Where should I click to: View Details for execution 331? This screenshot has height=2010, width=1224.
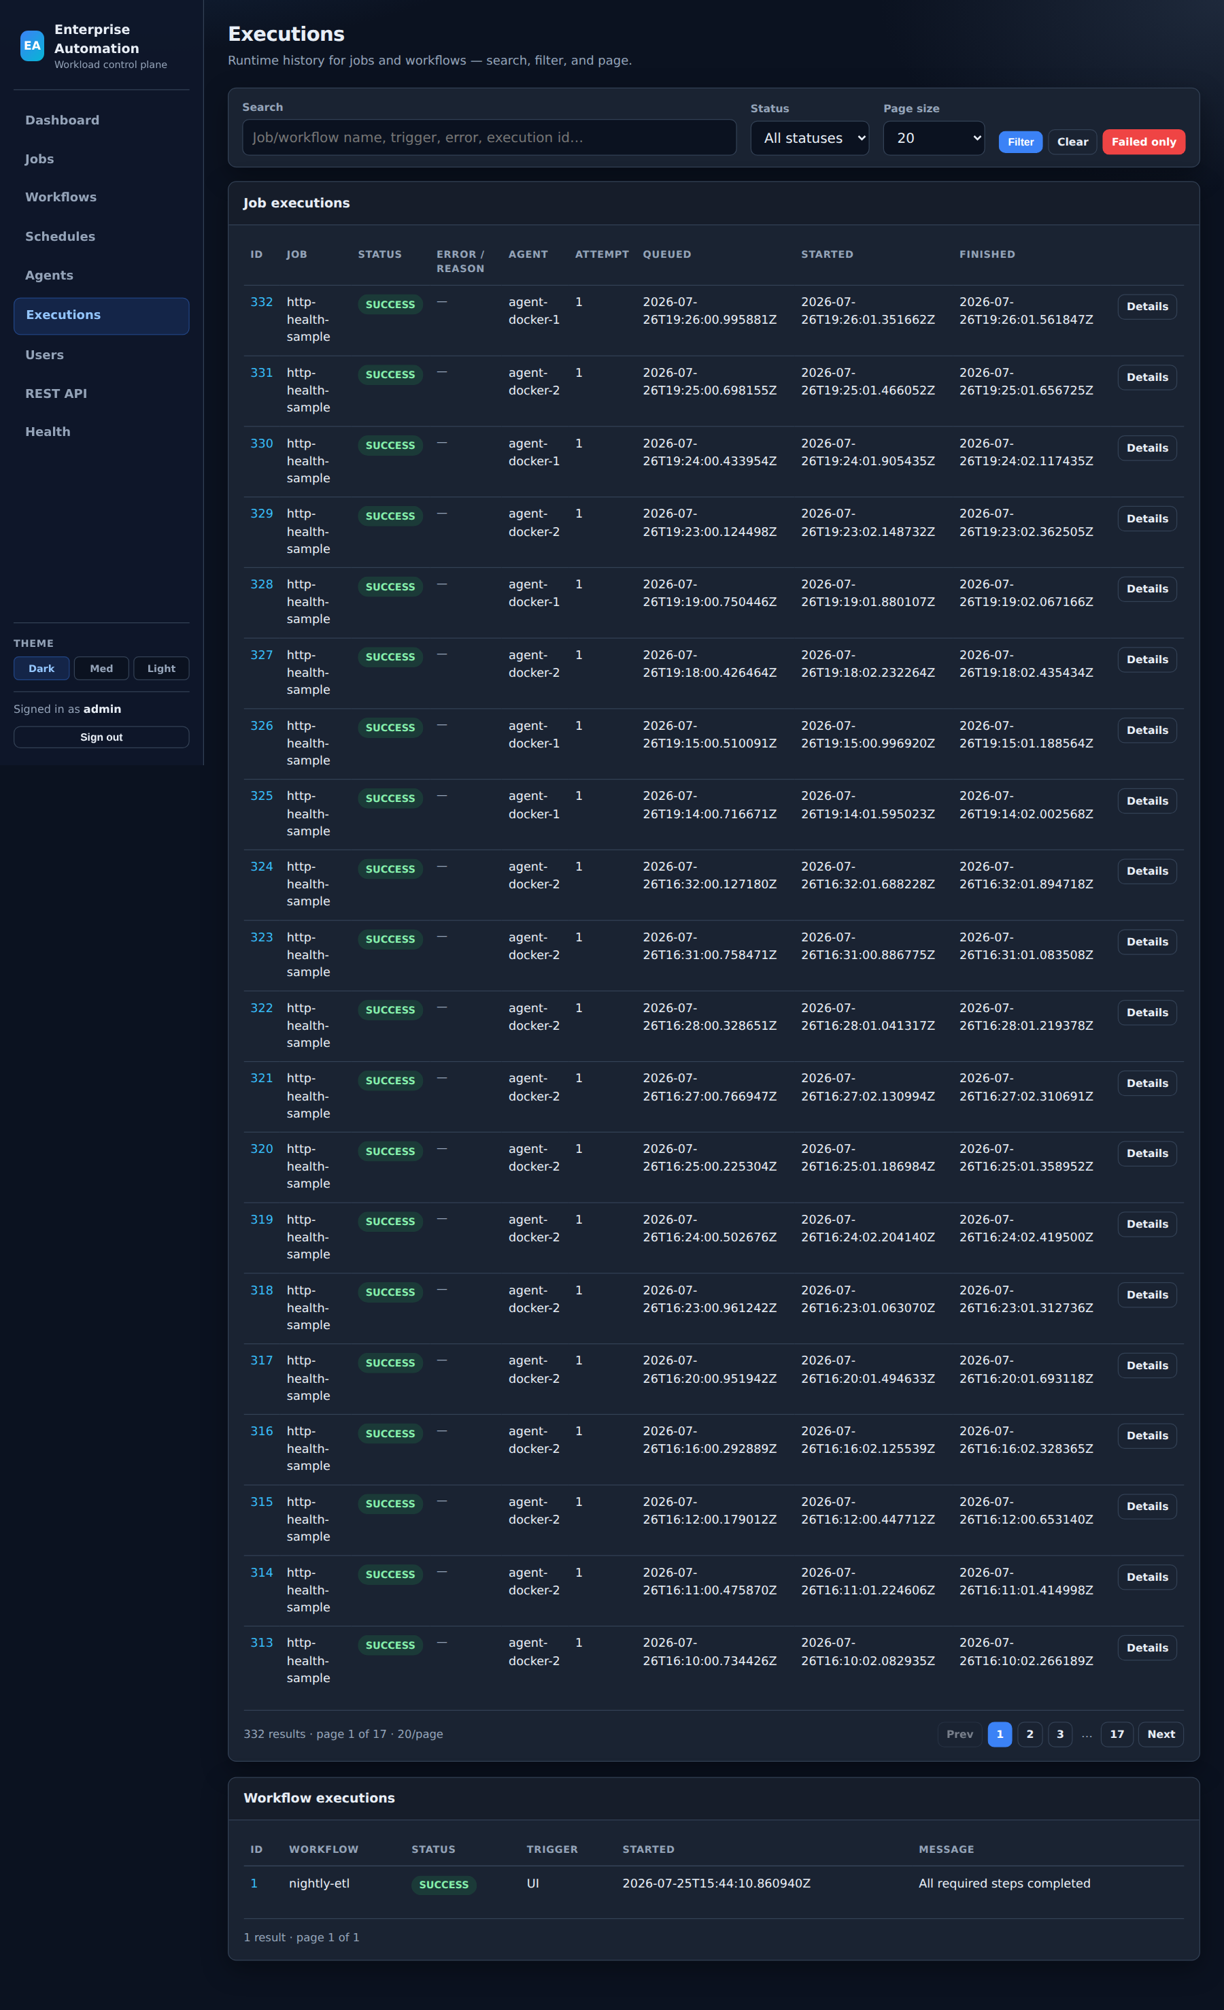(x=1146, y=378)
